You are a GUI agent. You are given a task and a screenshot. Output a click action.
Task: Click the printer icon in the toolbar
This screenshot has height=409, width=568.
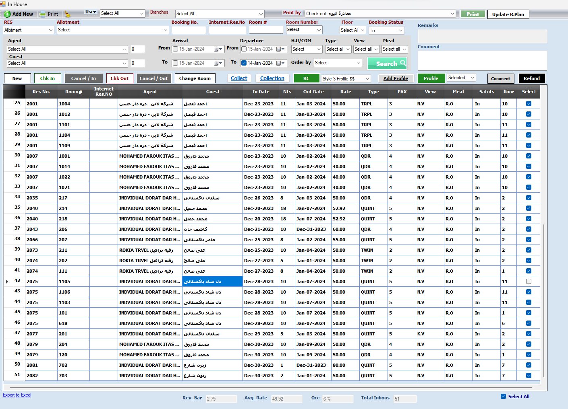[x=43, y=14]
